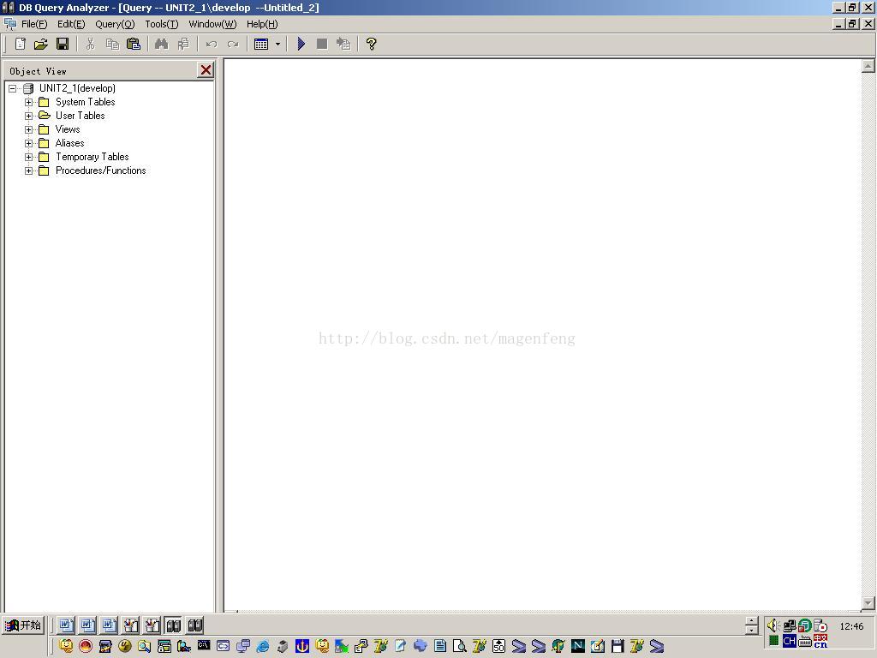Open result mode dropdown arrow
The height and width of the screenshot is (658, 877).
click(277, 44)
